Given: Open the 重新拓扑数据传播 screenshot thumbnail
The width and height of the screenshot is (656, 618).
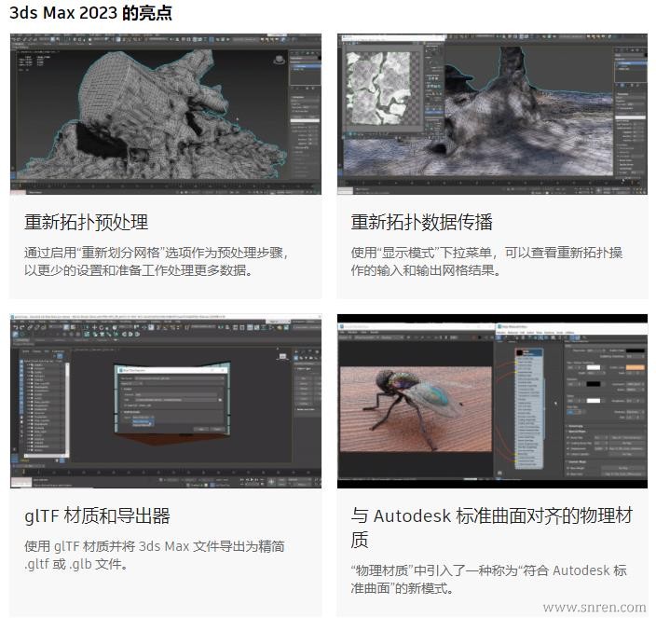Looking at the screenshot, I should pos(492,114).
